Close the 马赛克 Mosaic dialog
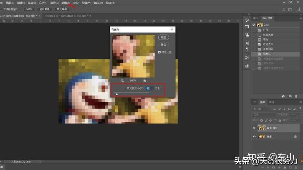Image resolution: width=303 pixels, height=170 pixels. [x=172, y=29]
